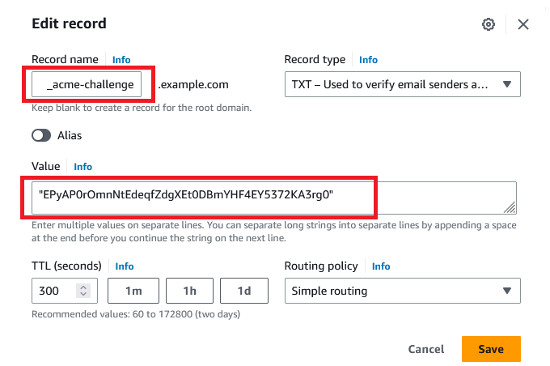Set TTL to 1h preset
Viewport: 550px width, 366px height.
click(189, 291)
